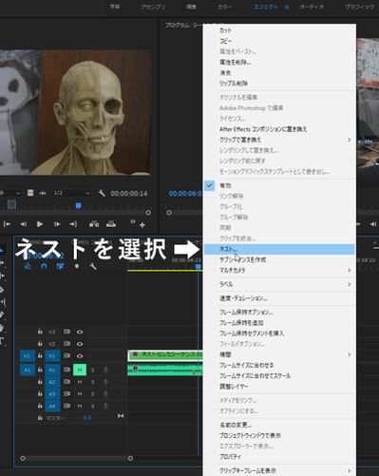This screenshot has width=379, height=476.
Task: Click the square icon left of 1/2 dropdown
Action: tap(30, 193)
